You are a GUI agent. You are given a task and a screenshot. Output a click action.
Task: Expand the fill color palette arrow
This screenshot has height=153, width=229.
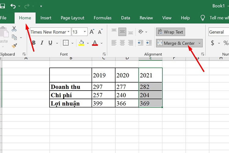pos(88,43)
